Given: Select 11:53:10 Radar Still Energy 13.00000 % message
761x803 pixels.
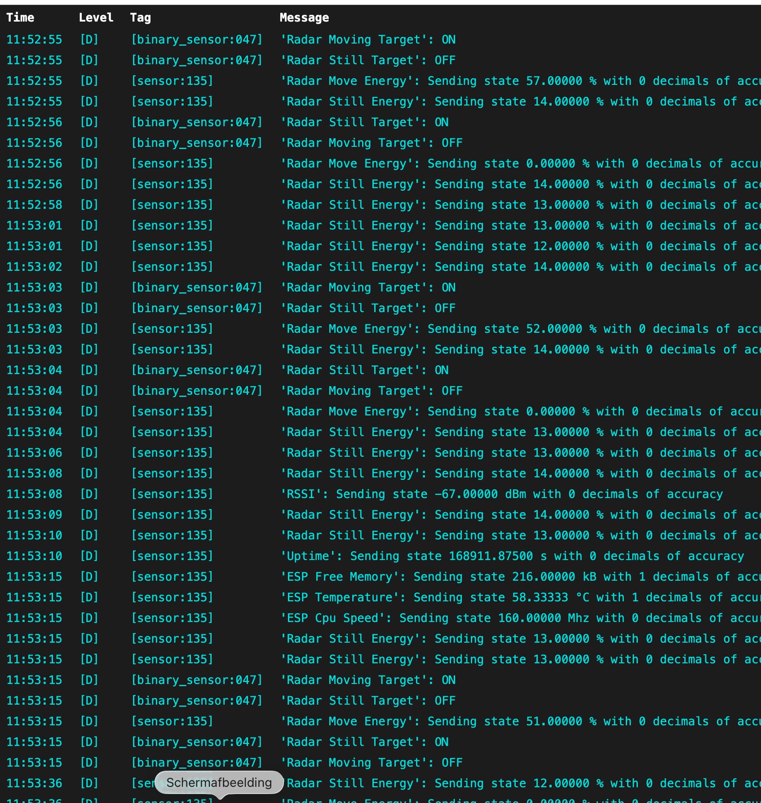Looking at the screenshot, I should [x=520, y=535].
